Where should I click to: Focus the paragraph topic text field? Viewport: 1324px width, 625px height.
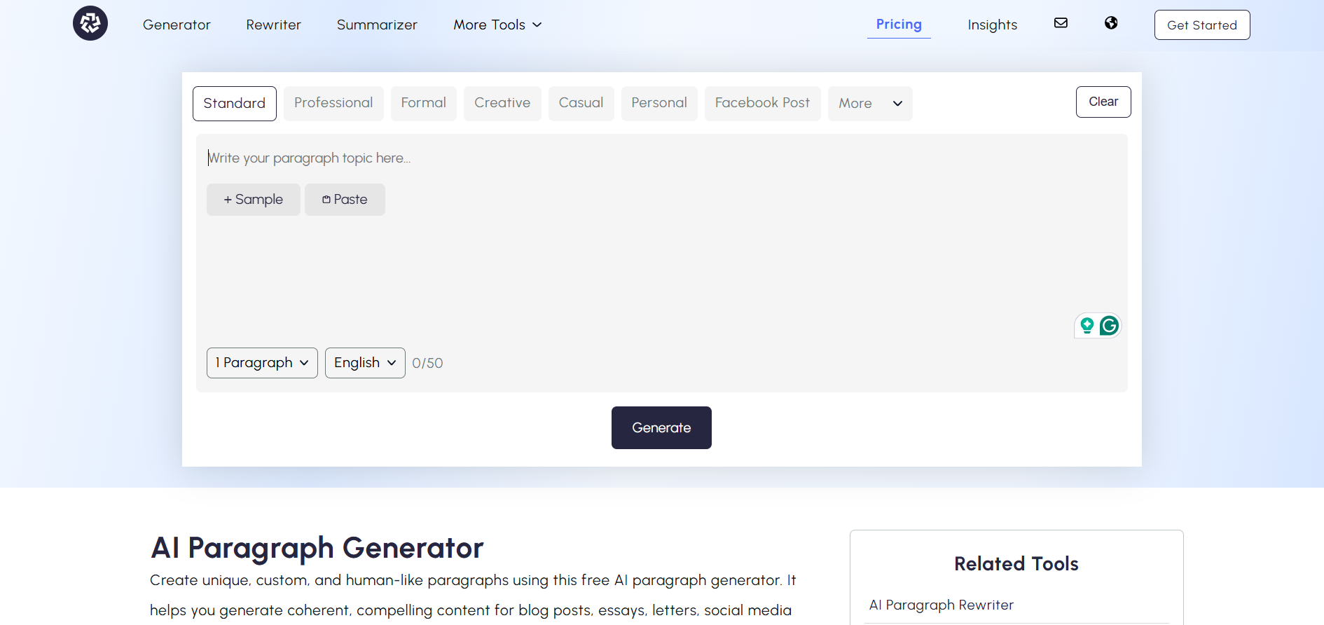(661, 158)
